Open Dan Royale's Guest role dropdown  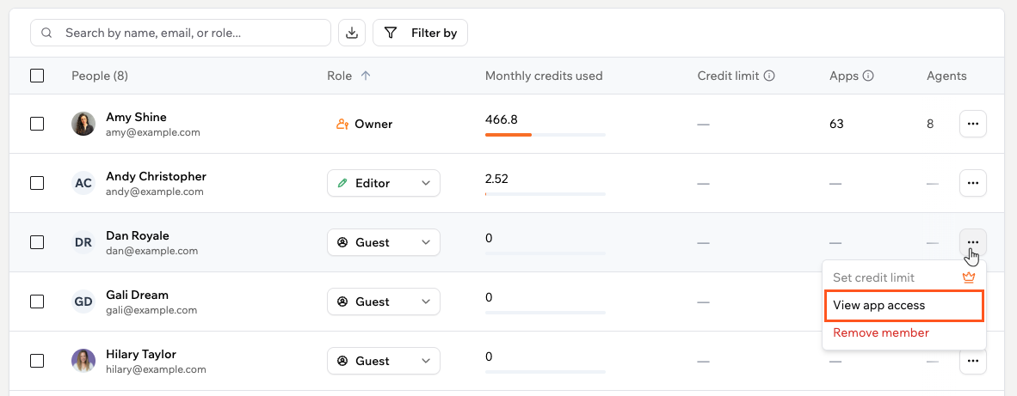[384, 242]
